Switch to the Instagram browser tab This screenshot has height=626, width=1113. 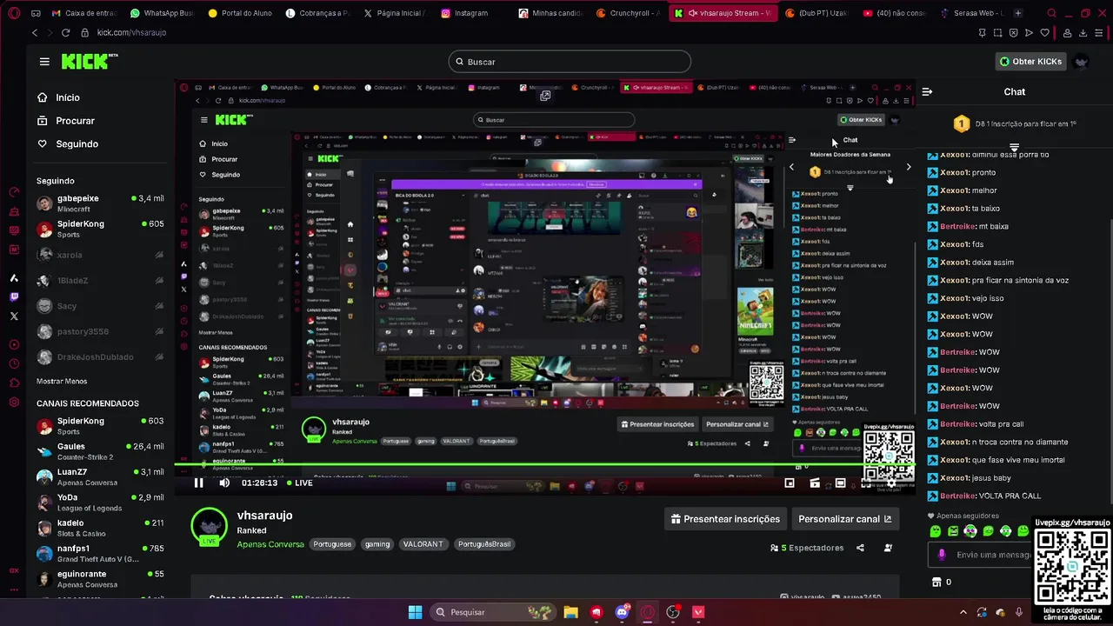pyautogui.click(x=465, y=13)
